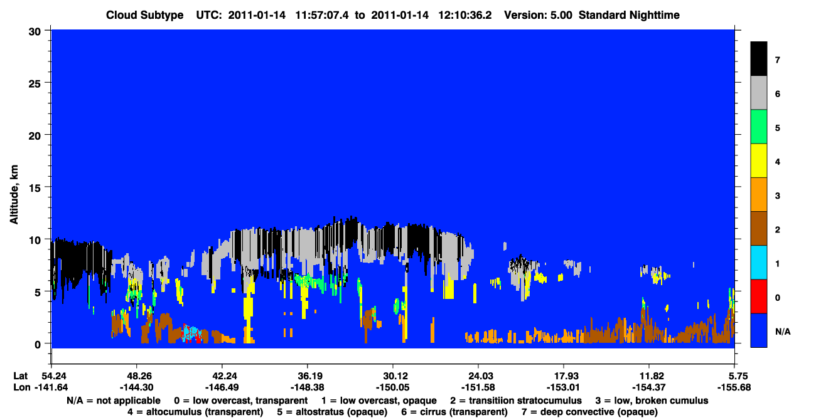
Task: Click the latitude value 42.24
Action: pos(222,376)
